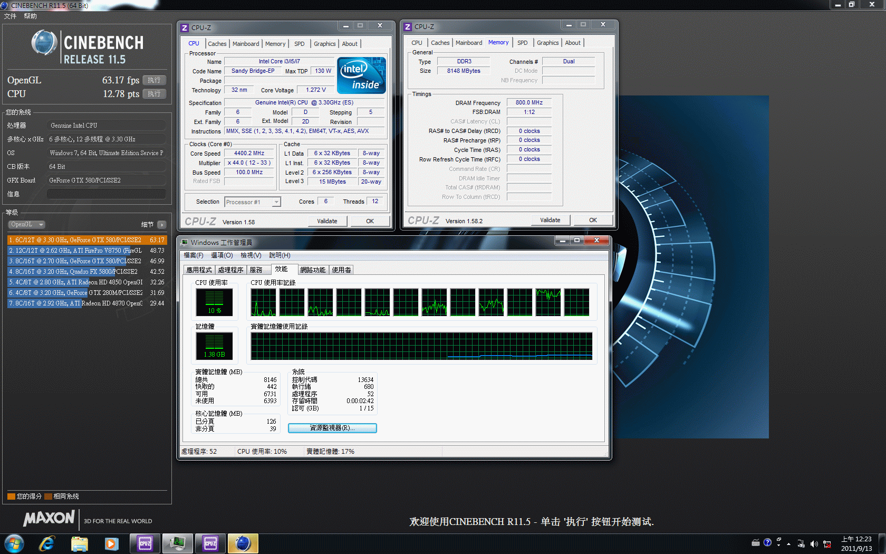Open the OpenGL ranking dropdown
The width and height of the screenshot is (886, 554).
(26, 224)
